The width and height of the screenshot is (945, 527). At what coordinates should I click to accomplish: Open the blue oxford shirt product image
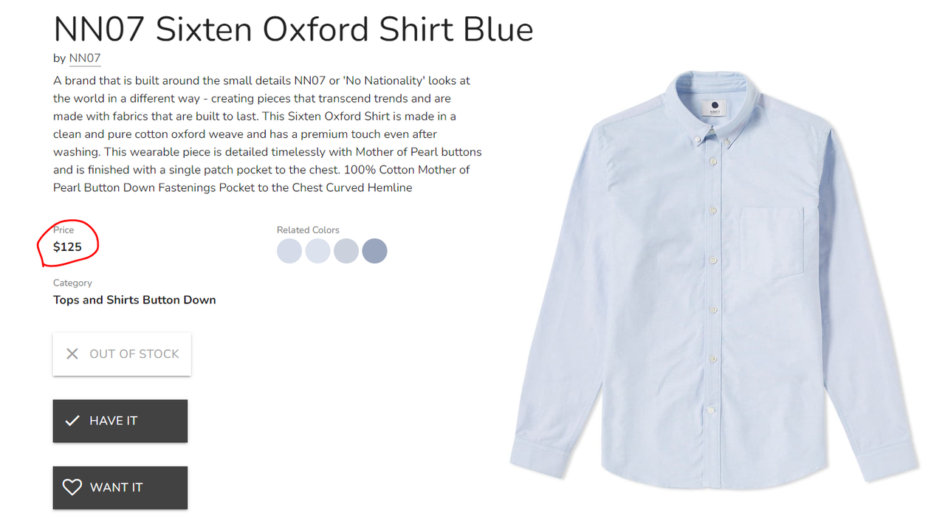[x=714, y=280]
